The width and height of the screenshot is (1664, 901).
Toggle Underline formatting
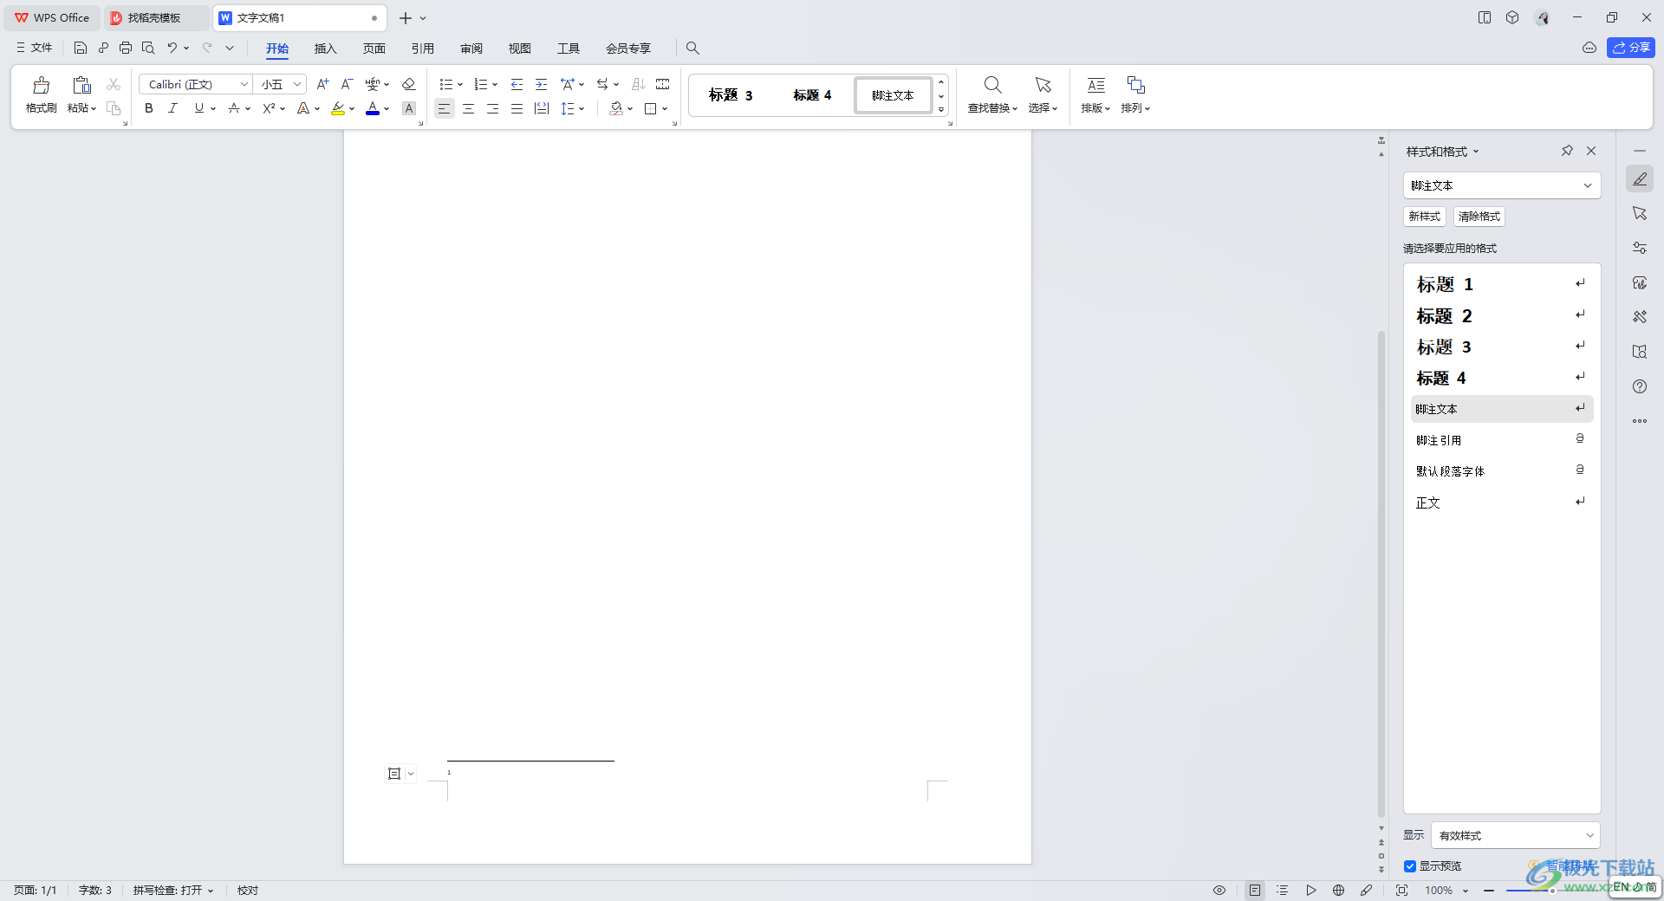click(x=198, y=108)
